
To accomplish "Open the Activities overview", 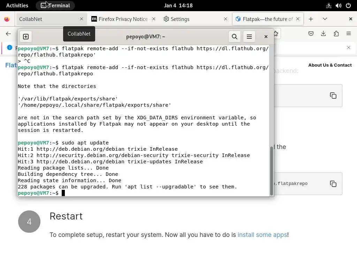I will (17, 6).
